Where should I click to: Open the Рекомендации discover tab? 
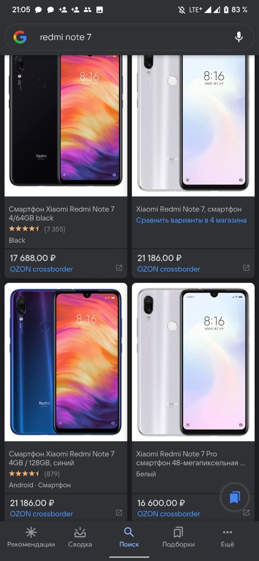pyautogui.click(x=31, y=538)
